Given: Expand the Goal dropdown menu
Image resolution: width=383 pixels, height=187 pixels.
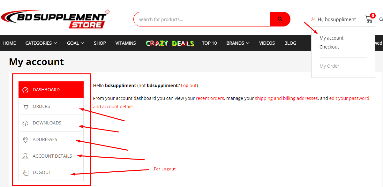Looking at the screenshot, I should [76, 43].
